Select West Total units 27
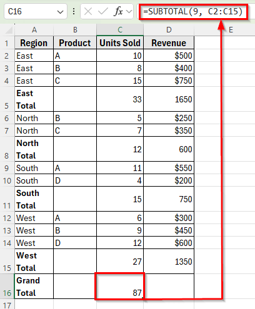The image size is (255, 309). pyautogui.click(x=120, y=262)
